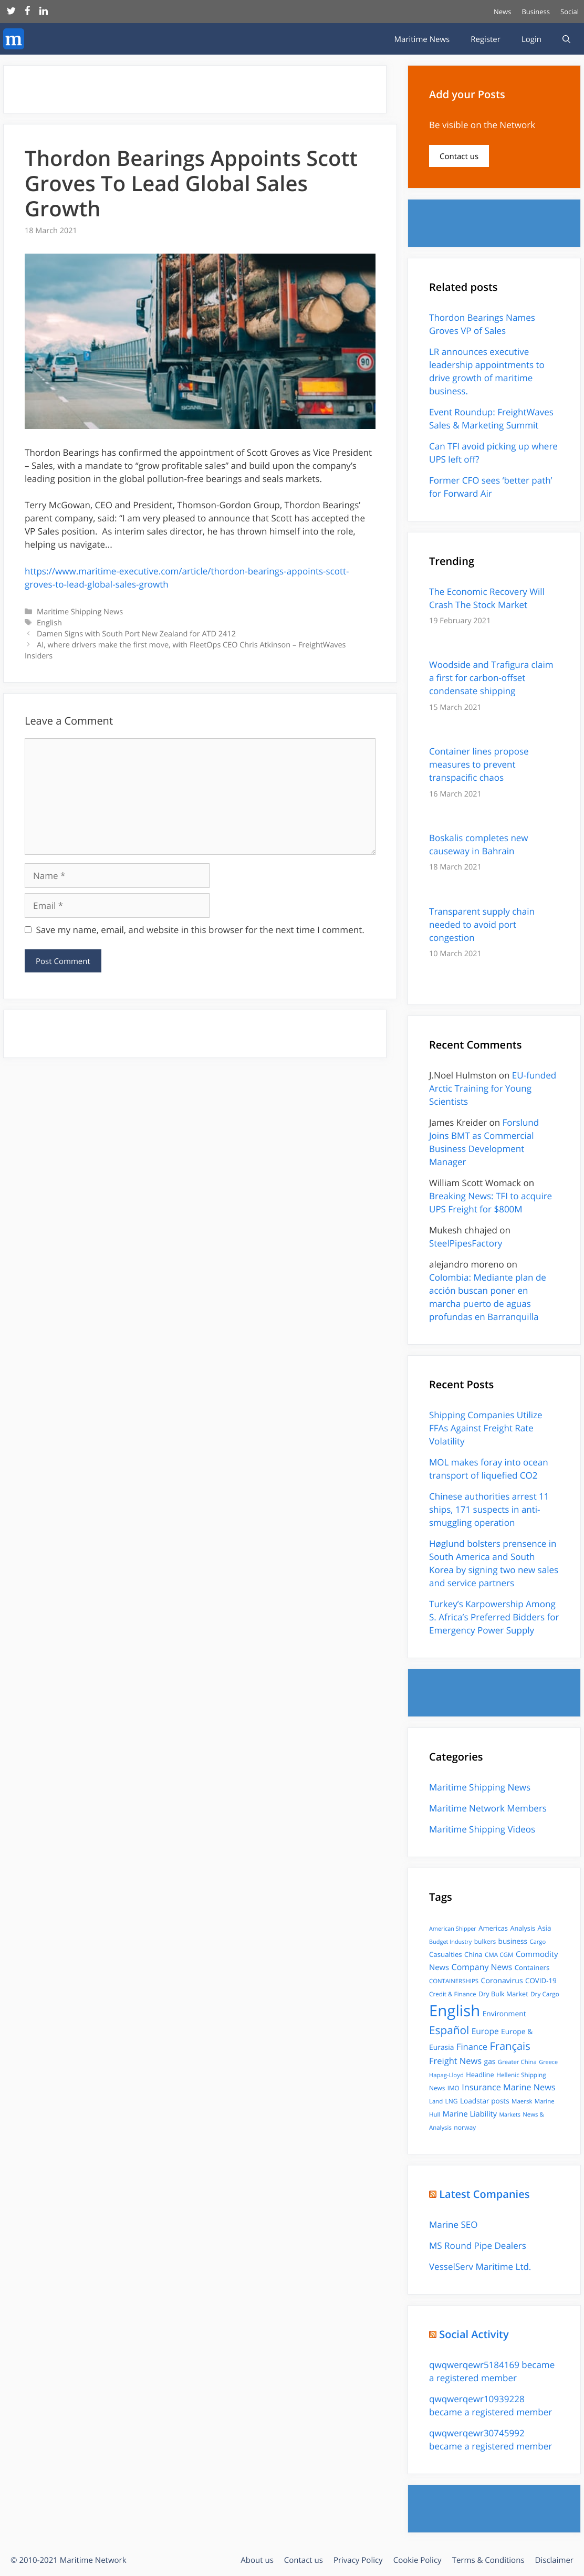Open the Twitter social icon
Screen dimensions: 584x2576
click(x=11, y=11)
